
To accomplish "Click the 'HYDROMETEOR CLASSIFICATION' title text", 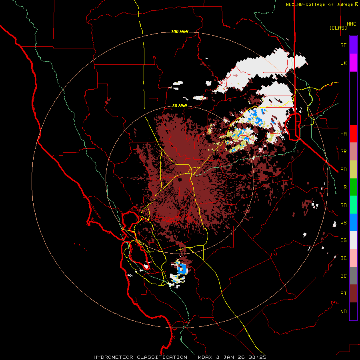I will pos(140,357).
